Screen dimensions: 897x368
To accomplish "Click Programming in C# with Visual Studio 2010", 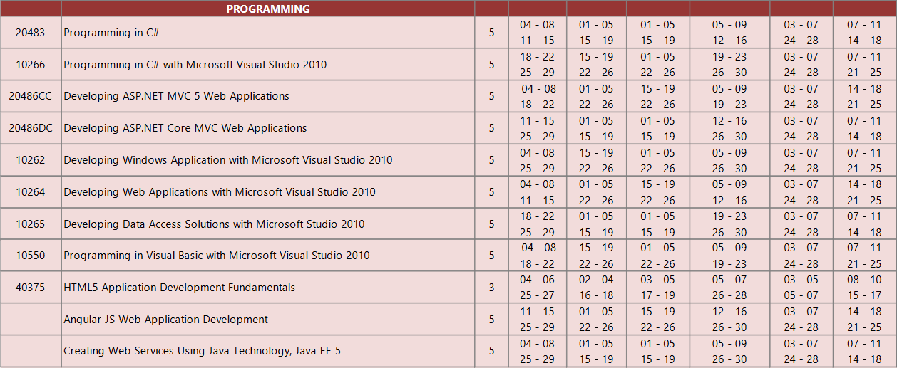I will (195, 65).
